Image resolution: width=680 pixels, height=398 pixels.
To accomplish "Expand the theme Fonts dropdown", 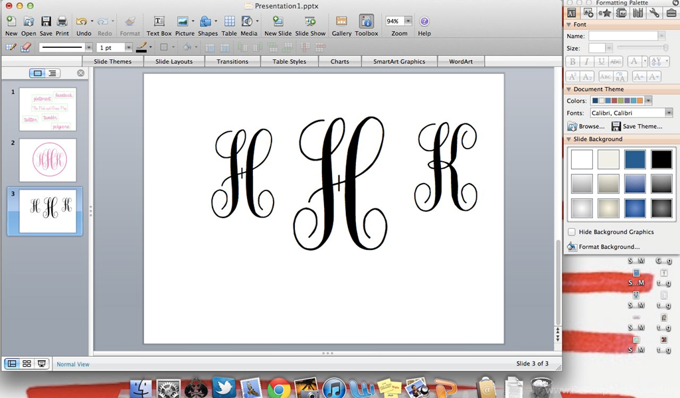I will pos(669,113).
